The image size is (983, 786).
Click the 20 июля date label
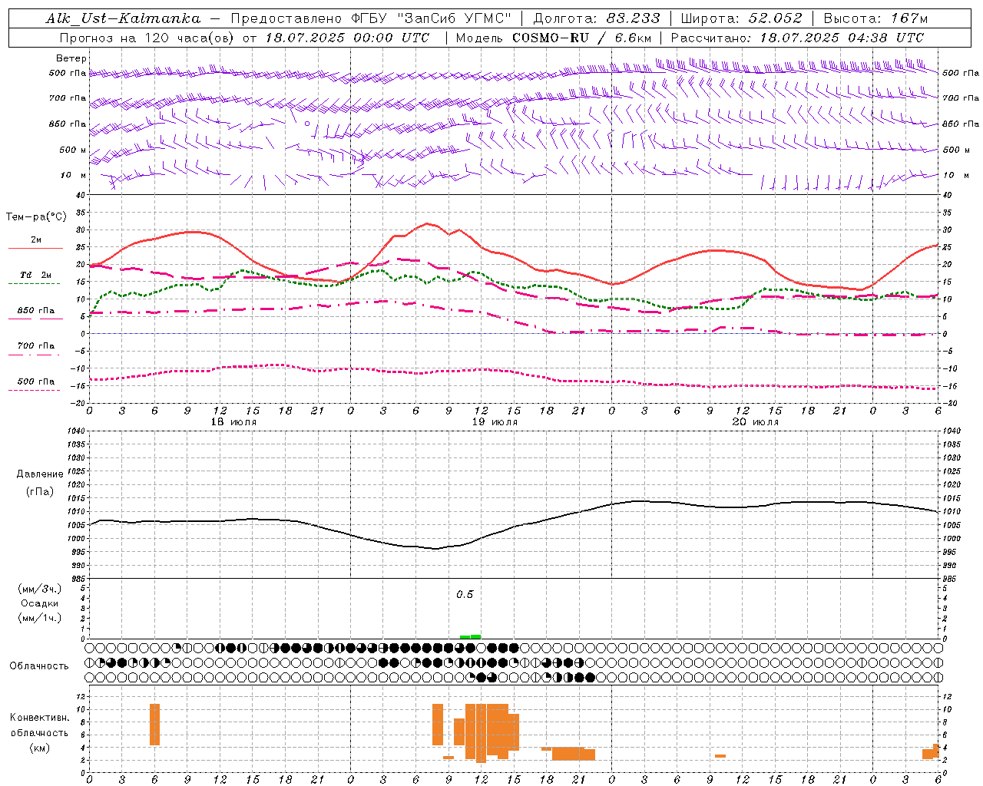click(755, 422)
